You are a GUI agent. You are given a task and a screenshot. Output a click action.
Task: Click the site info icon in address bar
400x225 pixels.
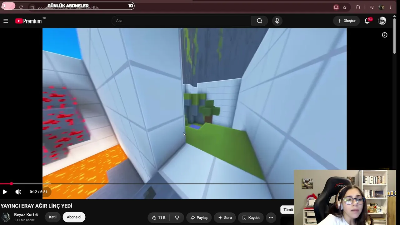tap(32, 7)
